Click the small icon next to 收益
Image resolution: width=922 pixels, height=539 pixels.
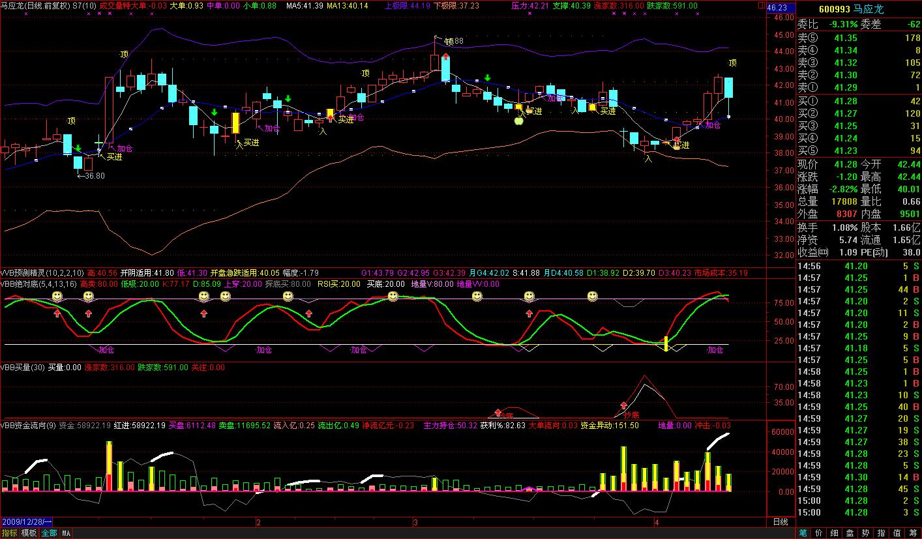(x=824, y=252)
